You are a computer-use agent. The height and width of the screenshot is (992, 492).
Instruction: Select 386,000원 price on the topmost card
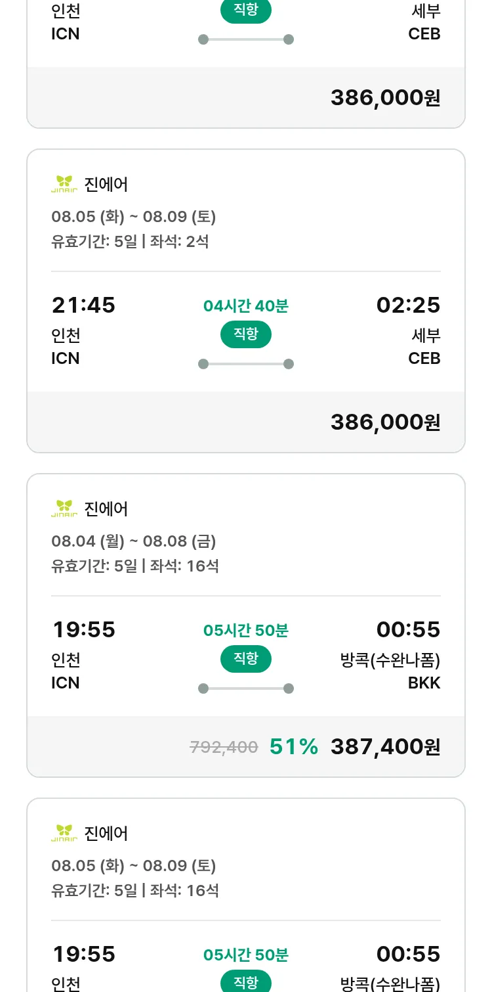(x=385, y=97)
